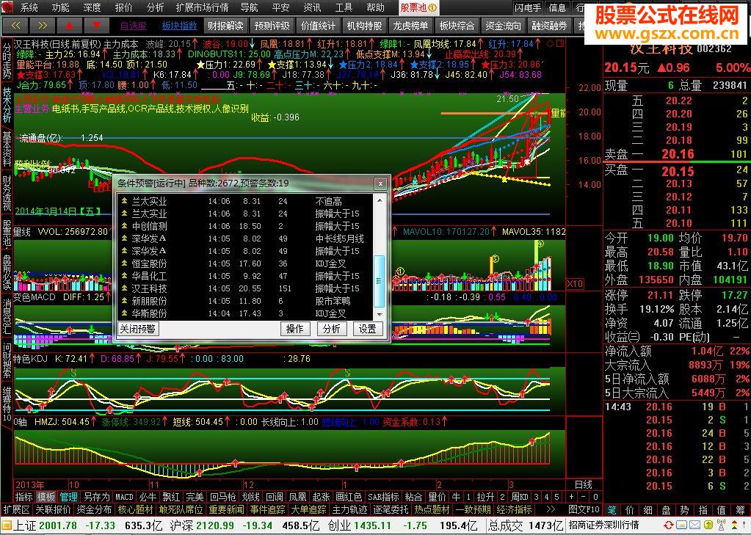
Task: Select the 分时走势 side tab
Action: click(7, 61)
